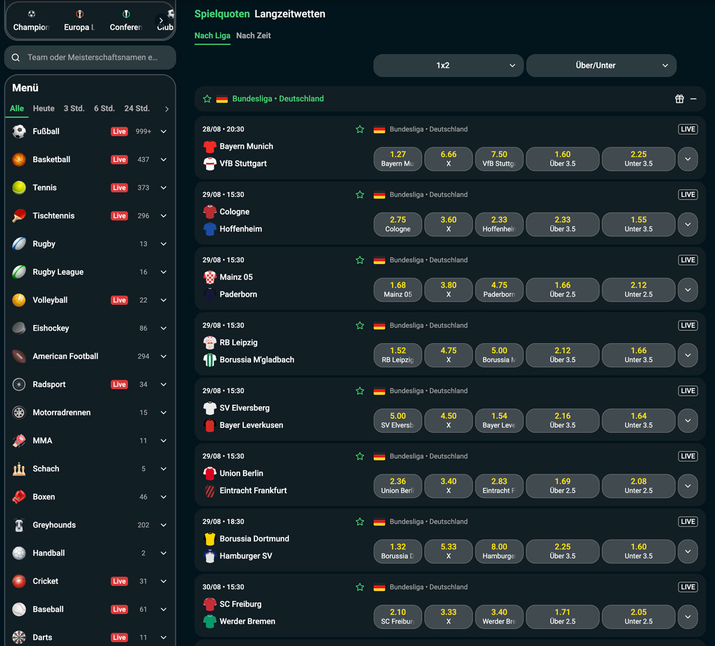Star the Cologne vs Hoffenheim match
The image size is (715, 646).
point(360,195)
